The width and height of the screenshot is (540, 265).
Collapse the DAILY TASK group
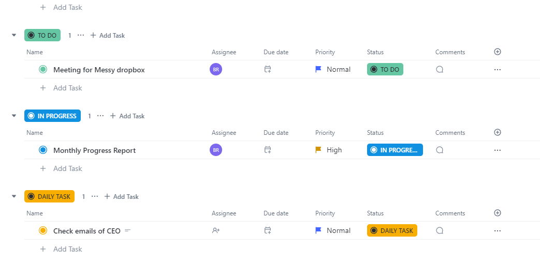(14, 196)
